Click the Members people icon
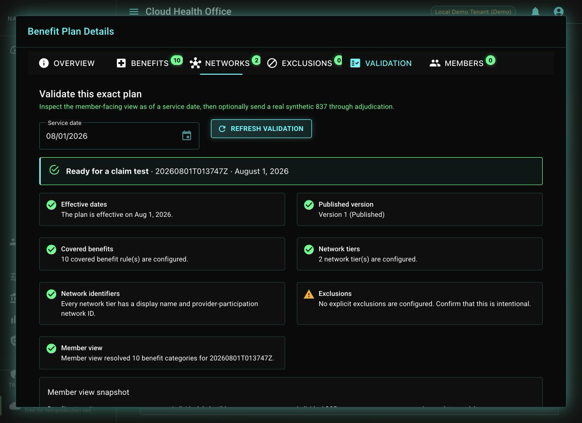This screenshot has height=423, width=582. (x=435, y=63)
